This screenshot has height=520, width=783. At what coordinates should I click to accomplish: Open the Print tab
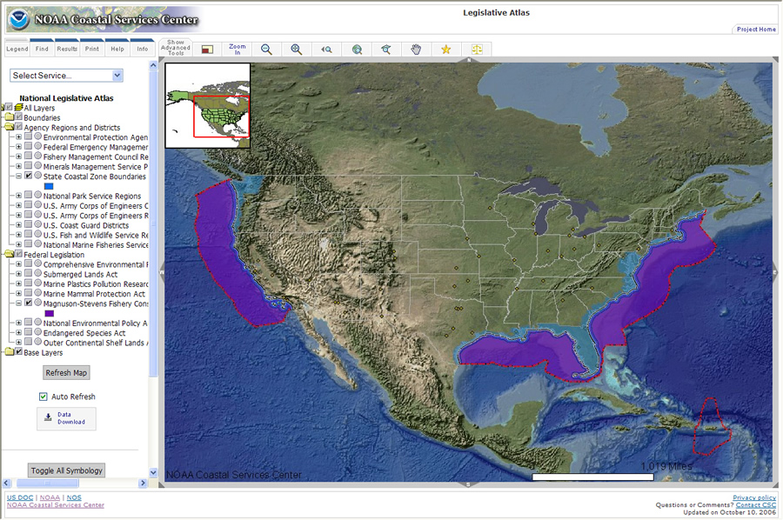click(x=92, y=48)
